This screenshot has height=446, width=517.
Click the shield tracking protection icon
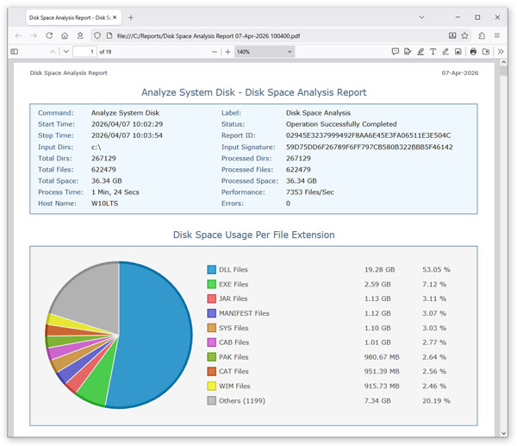click(x=97, y=35)
